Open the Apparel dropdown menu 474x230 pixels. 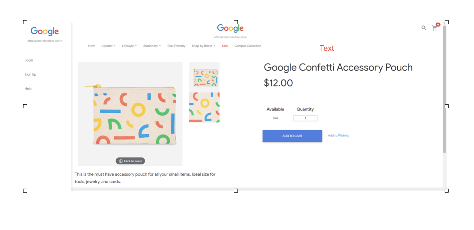tap(108, 46)
